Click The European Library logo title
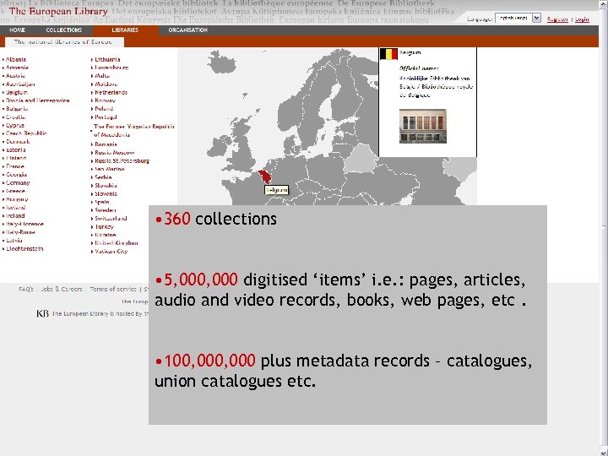The width and height of the screenshot is (608, 456). [58, 11]
